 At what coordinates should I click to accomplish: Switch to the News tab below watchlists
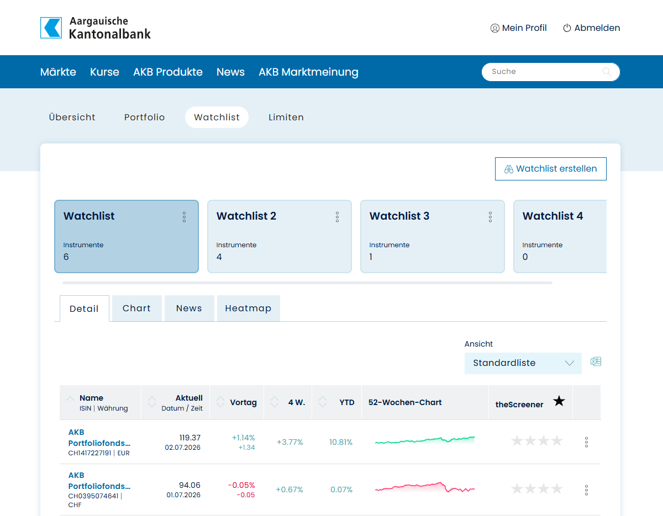pyautogui.click(x=189, y=308)
